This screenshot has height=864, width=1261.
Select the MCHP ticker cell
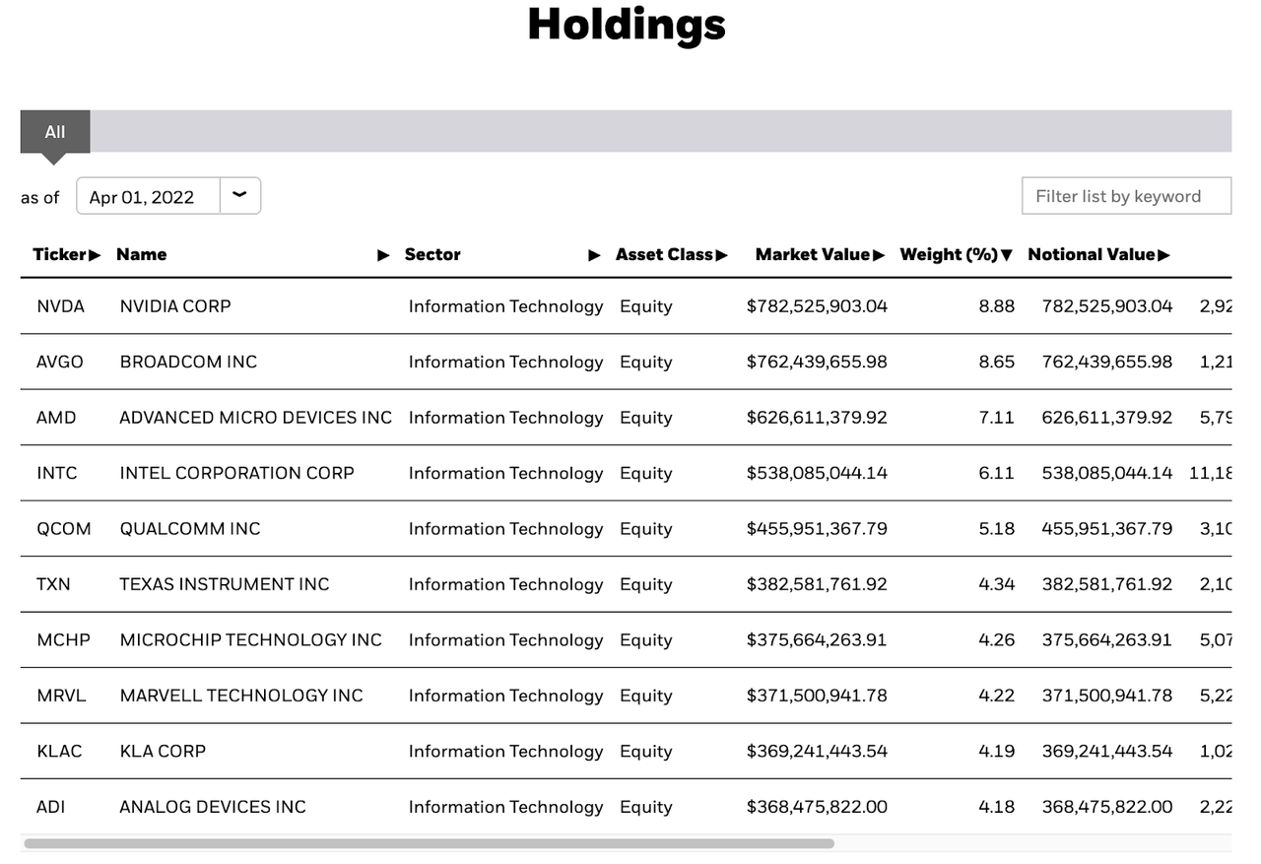64,640
